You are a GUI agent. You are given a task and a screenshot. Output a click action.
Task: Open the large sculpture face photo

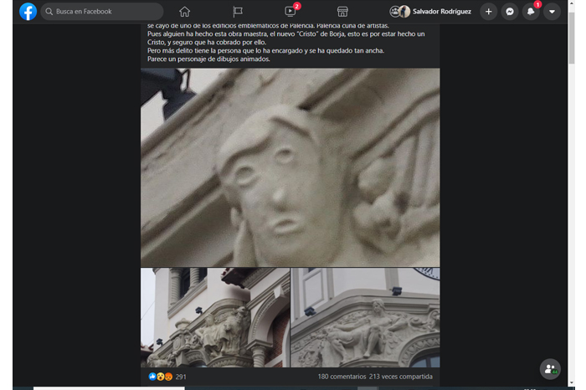[x=290, y=167]
